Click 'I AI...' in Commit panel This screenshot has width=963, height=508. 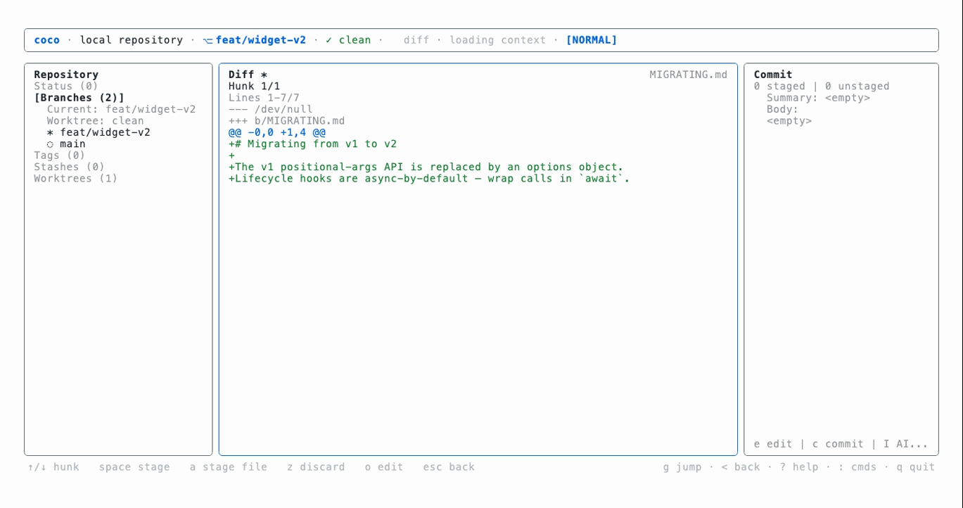(906, 444)
